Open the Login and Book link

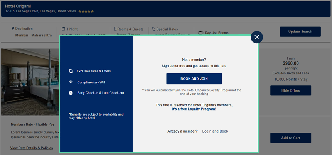pos(215,131)
